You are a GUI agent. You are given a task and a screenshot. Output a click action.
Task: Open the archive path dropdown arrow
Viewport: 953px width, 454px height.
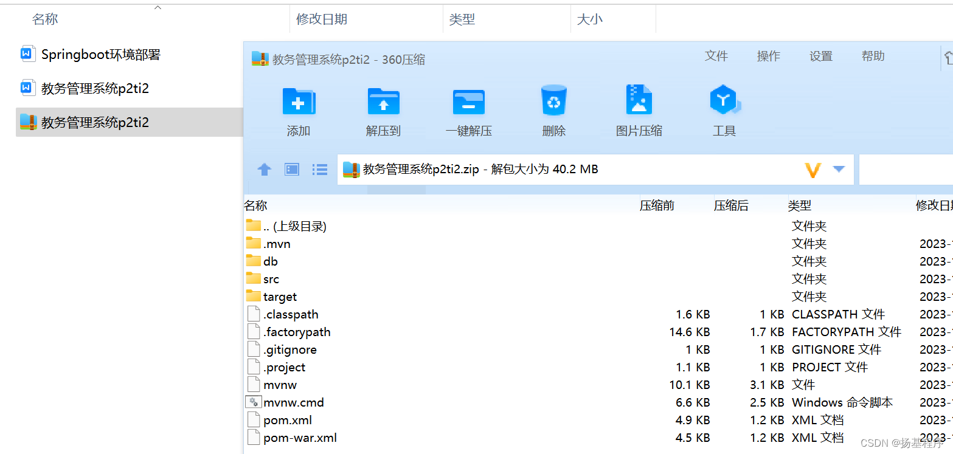840,170
